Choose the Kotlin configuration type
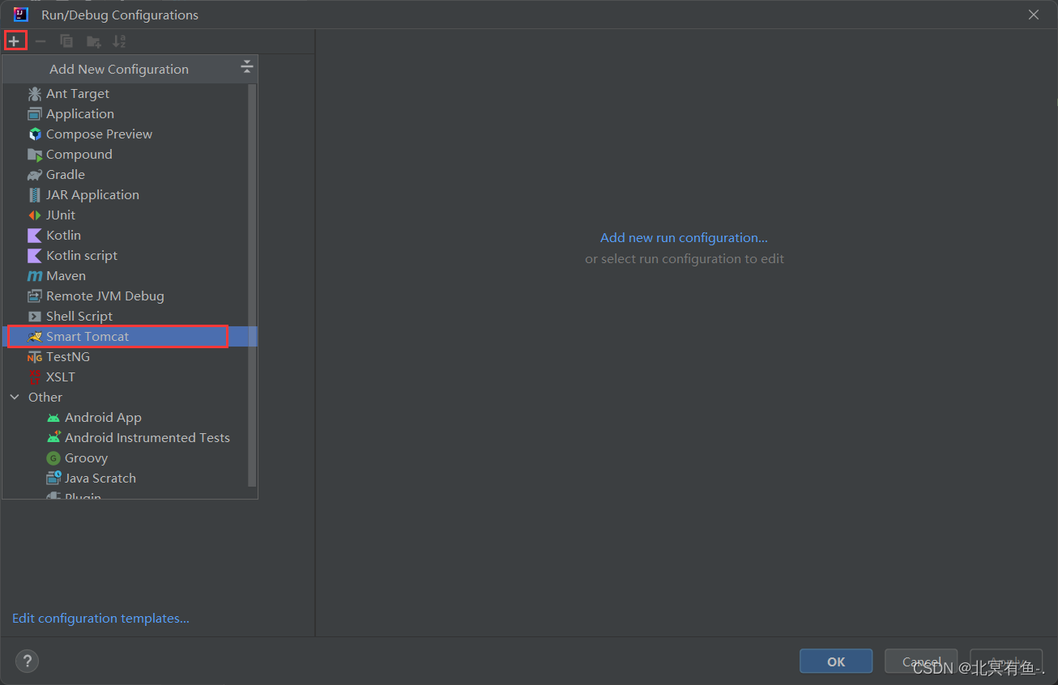The image size is (1058, 685). tap(130, 236)
